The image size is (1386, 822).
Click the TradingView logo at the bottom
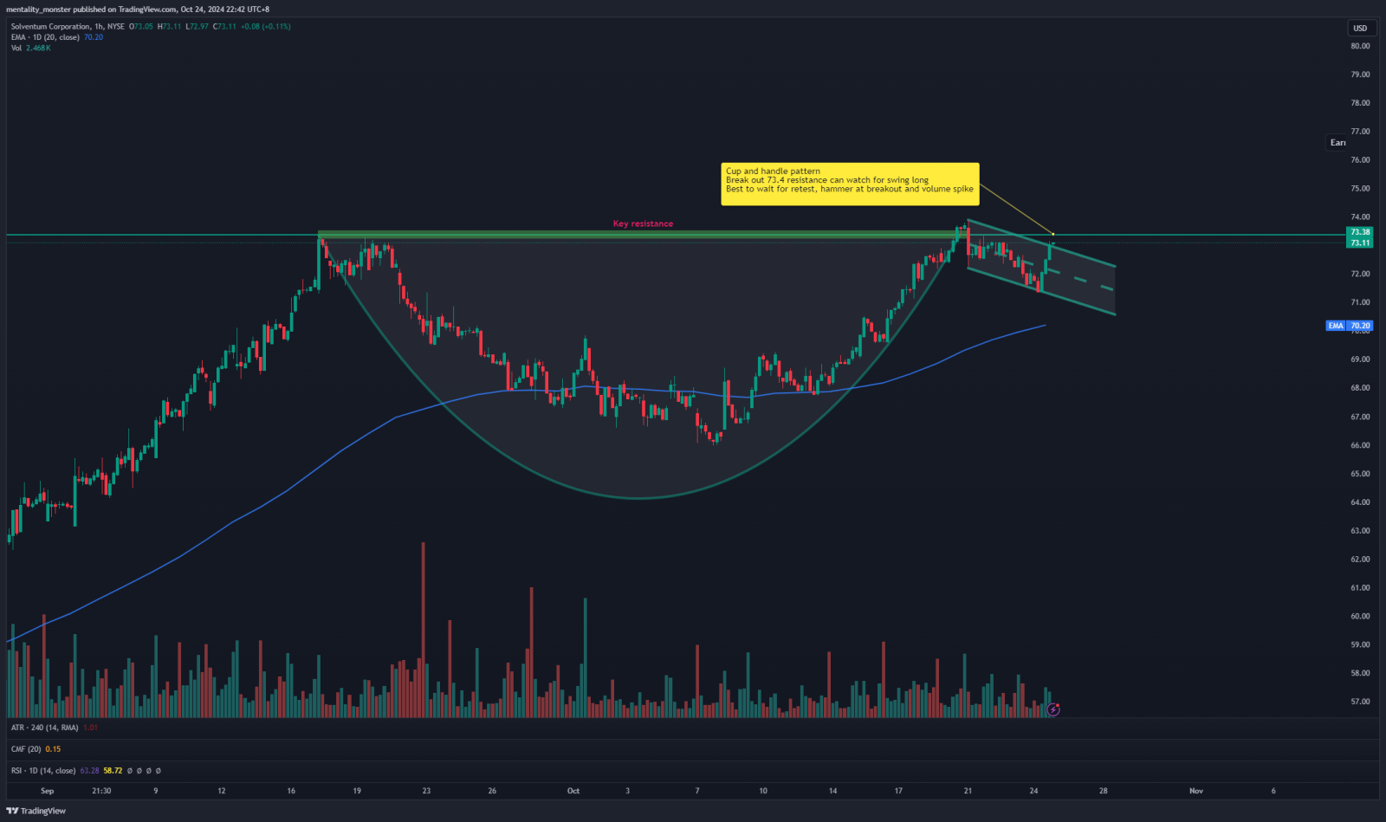[36, 811]
